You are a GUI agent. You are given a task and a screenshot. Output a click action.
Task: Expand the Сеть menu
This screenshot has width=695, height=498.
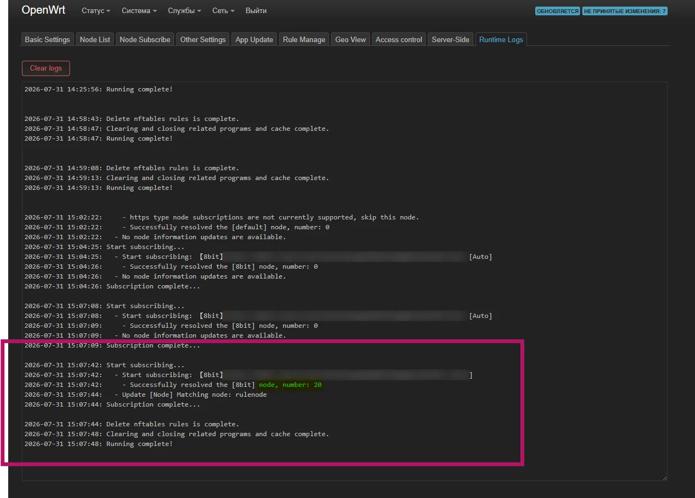click(223, 11)
